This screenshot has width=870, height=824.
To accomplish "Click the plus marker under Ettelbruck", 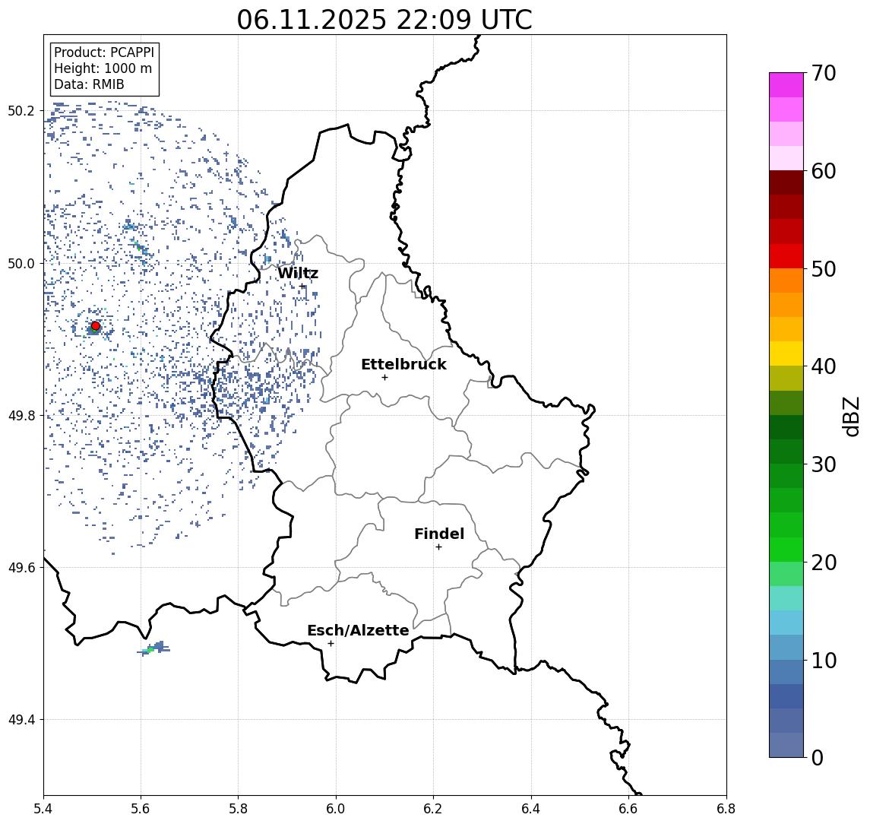I will [x=384, y=378].
